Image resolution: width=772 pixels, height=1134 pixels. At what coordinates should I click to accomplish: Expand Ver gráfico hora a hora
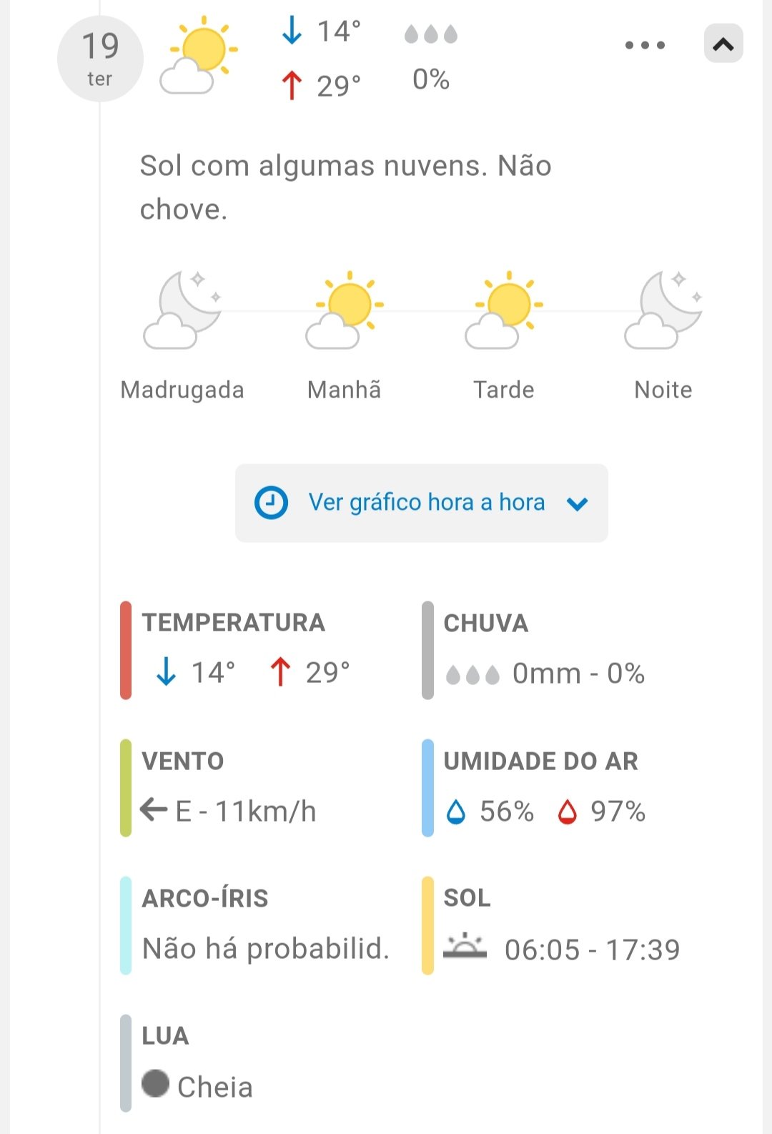click(x=426, y=503)
